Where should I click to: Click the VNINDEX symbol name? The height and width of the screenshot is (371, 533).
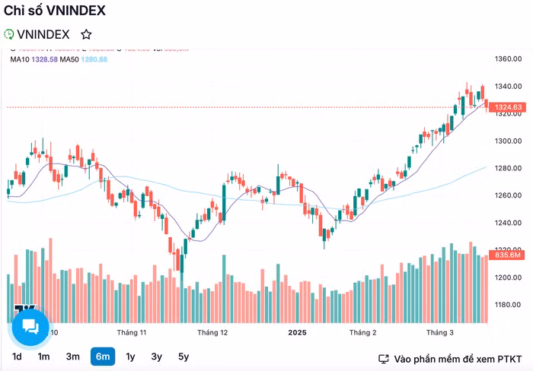click(x=43, y=34)
